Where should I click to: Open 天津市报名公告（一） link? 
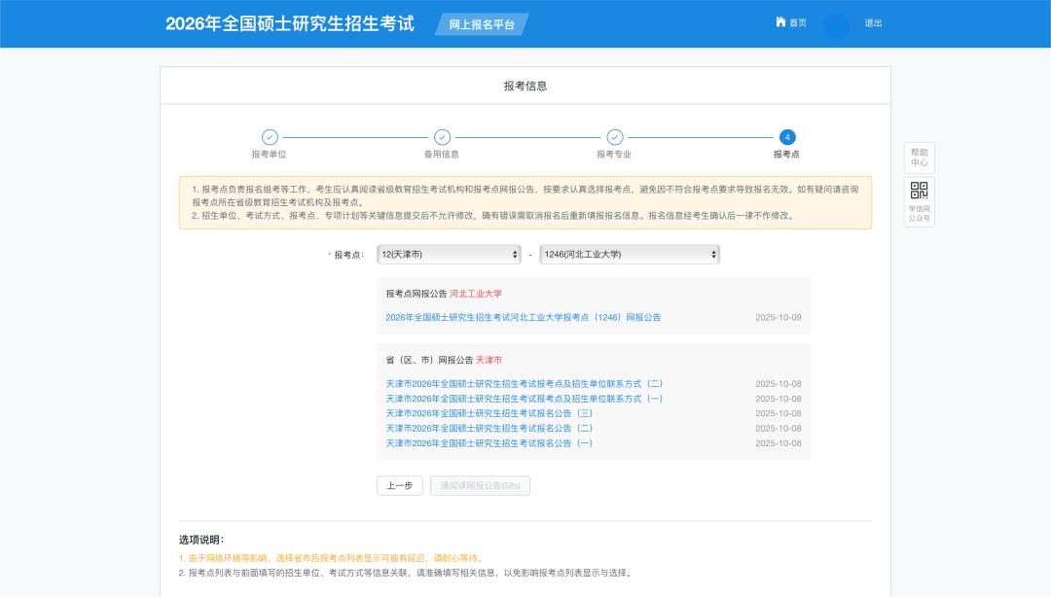coord(489,443)
